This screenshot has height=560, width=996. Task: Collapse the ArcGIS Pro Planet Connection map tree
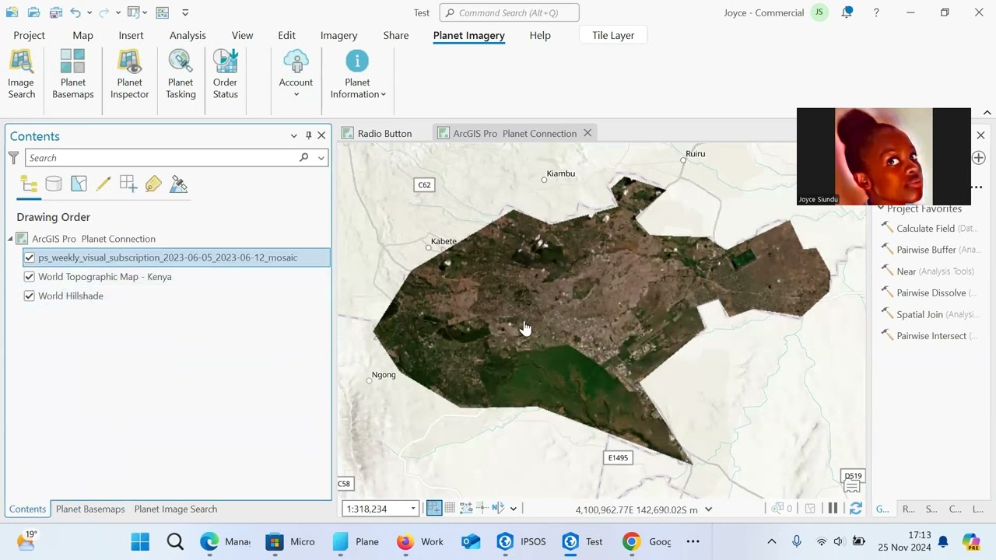click(x=10, y=239)
